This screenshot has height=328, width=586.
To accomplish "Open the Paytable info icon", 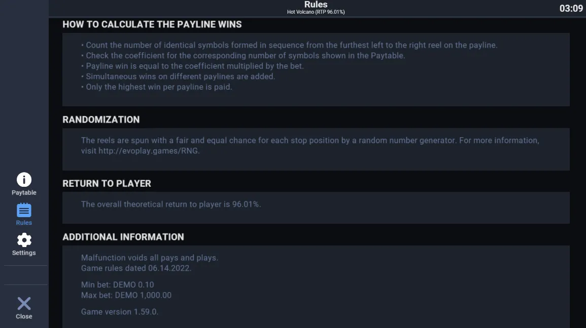I will tap(24, 180).
